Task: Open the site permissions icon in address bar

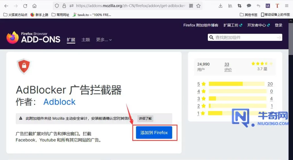Action: point(72,6)
